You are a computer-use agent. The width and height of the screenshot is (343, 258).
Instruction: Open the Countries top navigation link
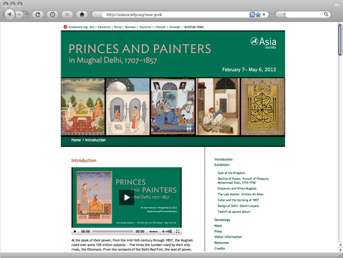tap(145, 27)
